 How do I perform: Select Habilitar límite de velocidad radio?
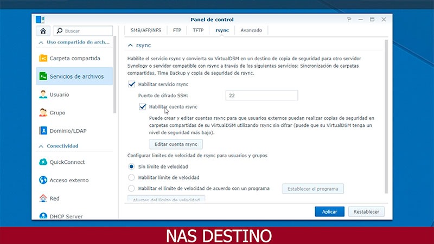[131, 177]
